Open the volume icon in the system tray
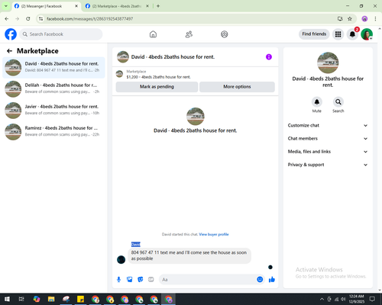This screenshot has height=305, width=382. click(343, 299)
